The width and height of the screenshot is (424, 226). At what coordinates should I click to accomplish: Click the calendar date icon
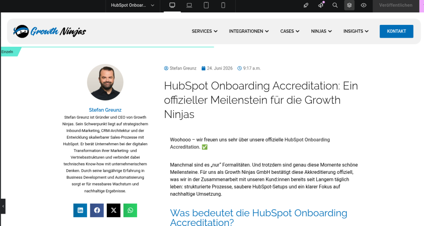pos(203,68)
